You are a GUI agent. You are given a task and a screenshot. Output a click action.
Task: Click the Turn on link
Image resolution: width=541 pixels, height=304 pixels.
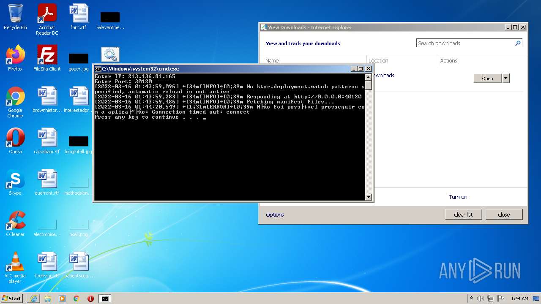coord(458,197)
